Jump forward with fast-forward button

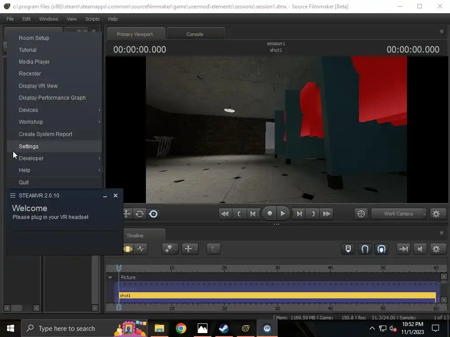pyautogui.click(x=327, y=214)
